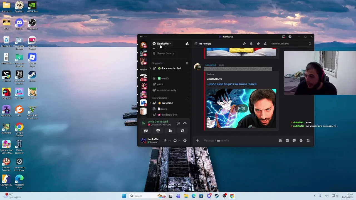This screenshot has width=356, height=200.
Task: Collapse the rules/updates category
Action: (161, 98)
